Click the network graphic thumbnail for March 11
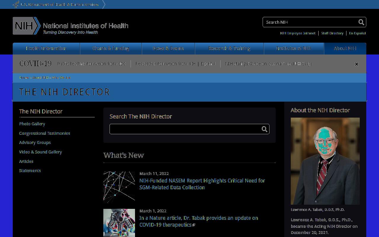This screenshot has height=237, width=379. click(119, 187)
